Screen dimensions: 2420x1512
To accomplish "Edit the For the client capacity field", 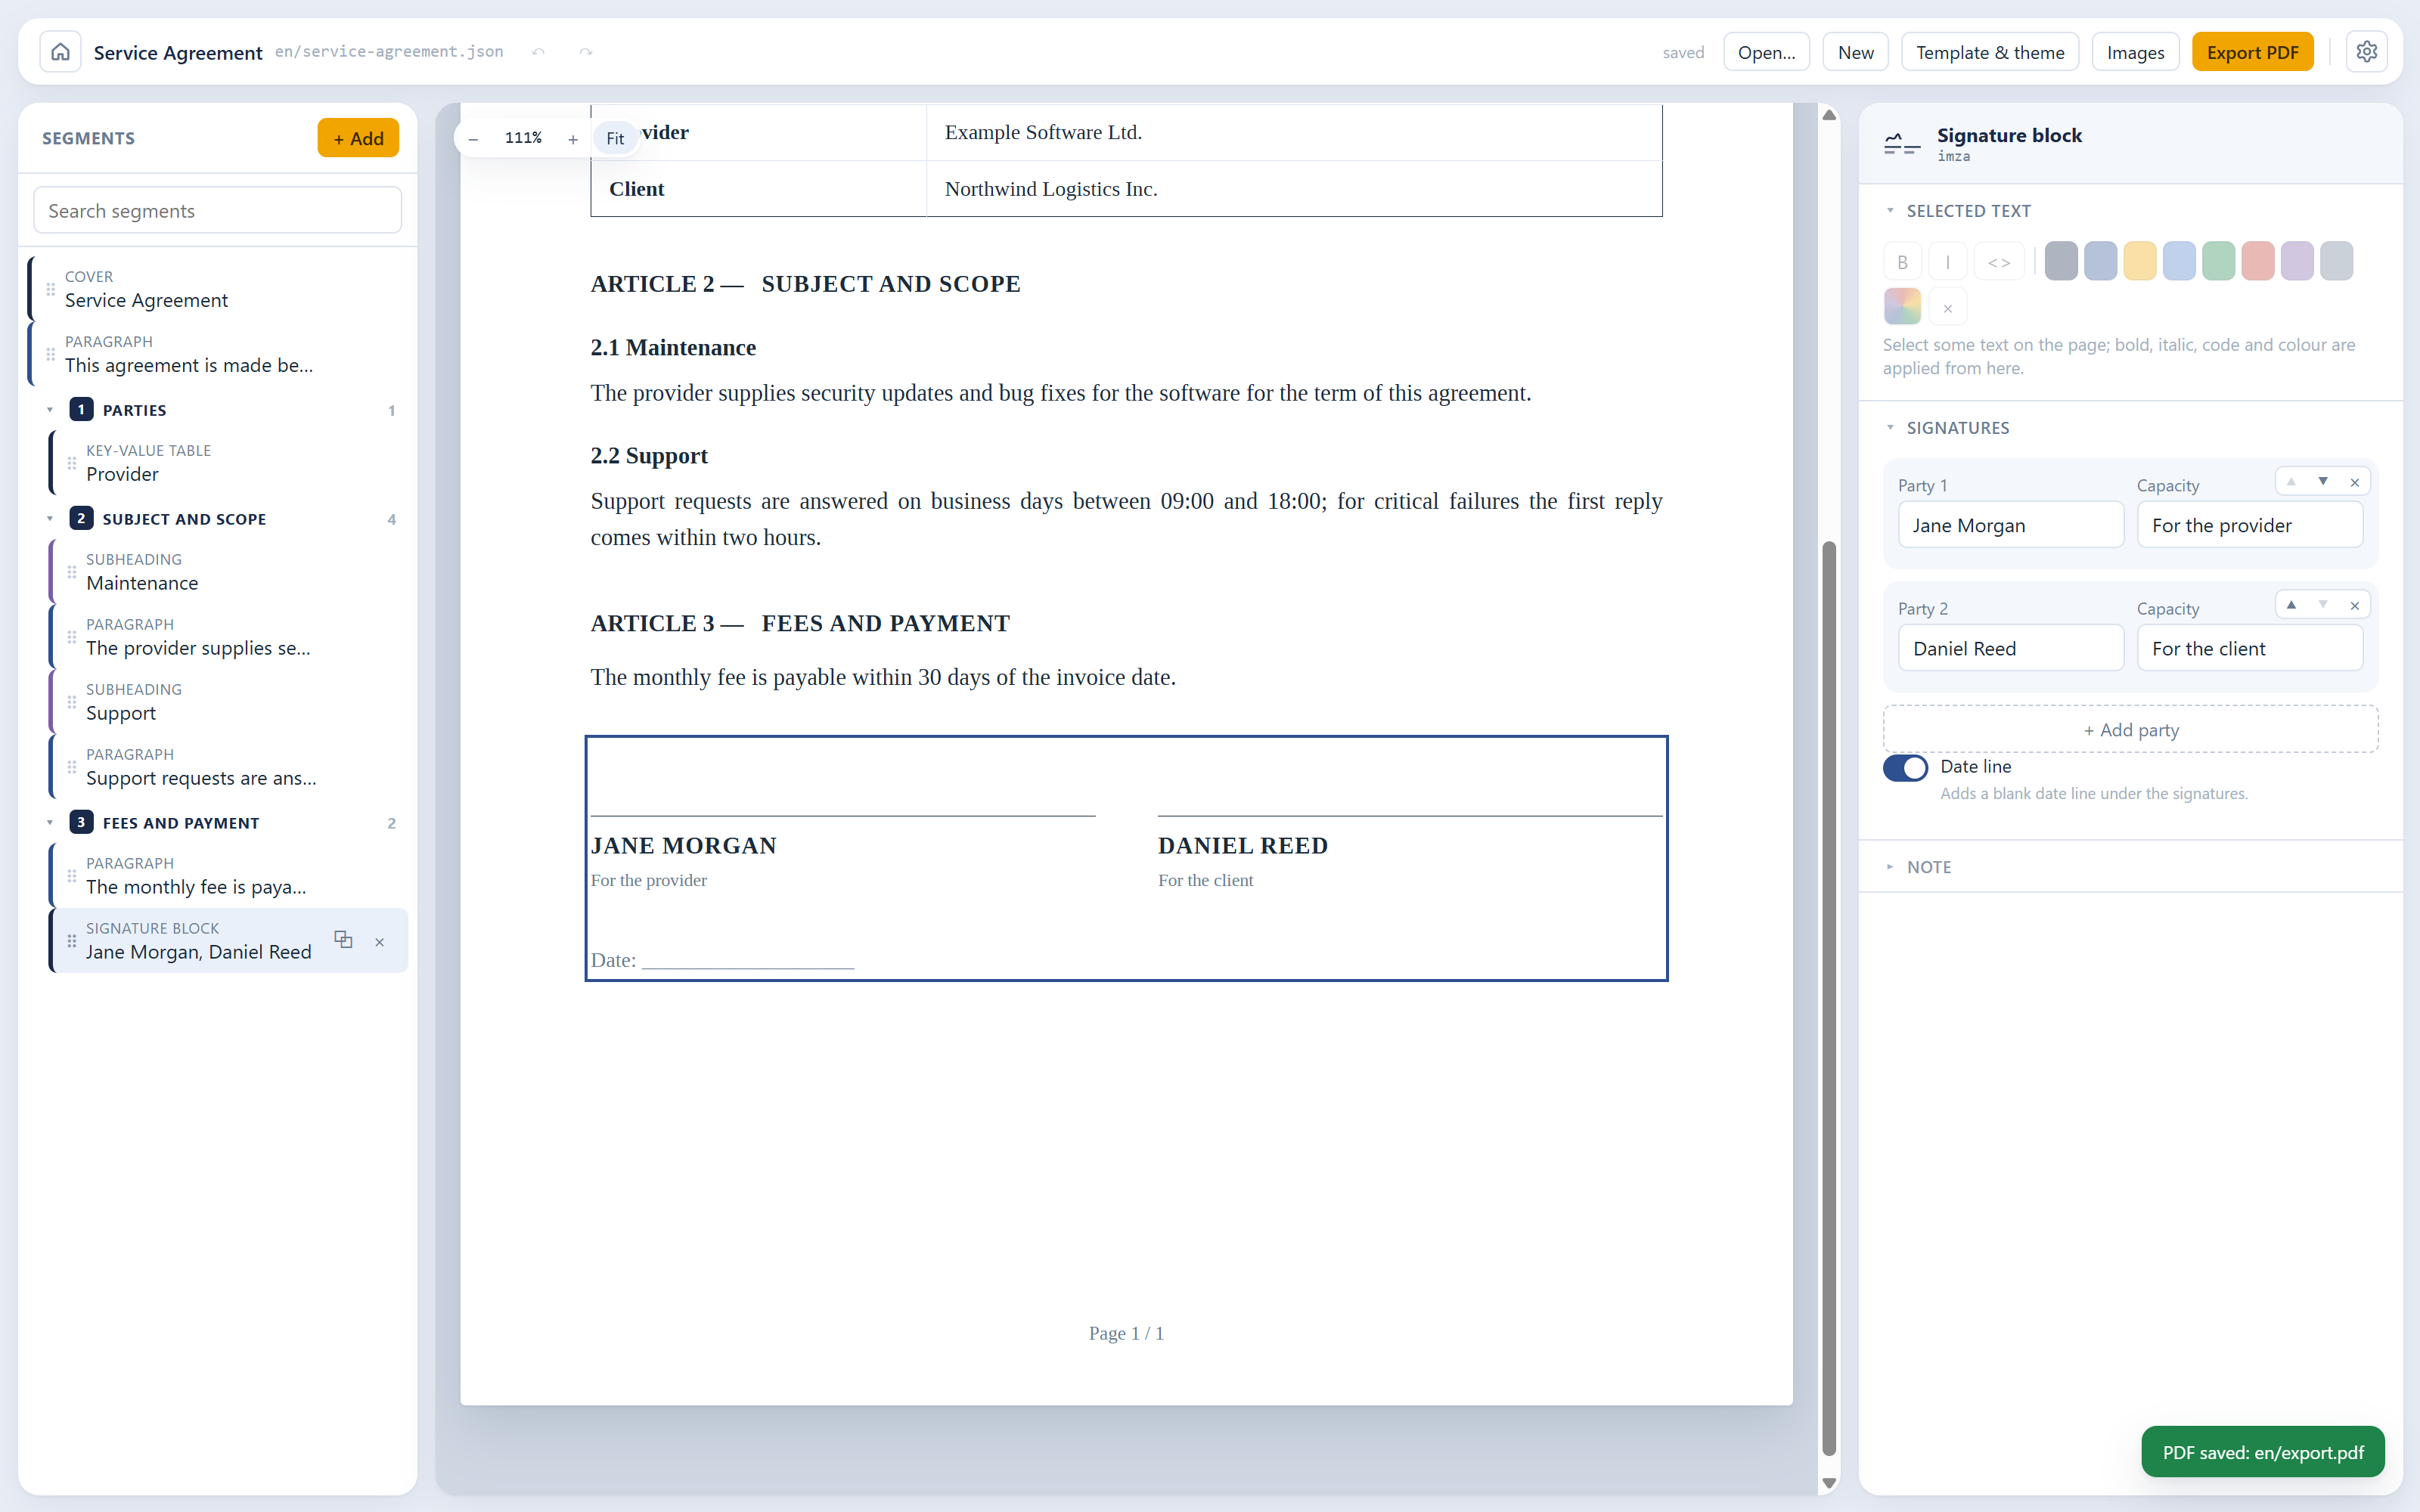I will coord(2249,648).
